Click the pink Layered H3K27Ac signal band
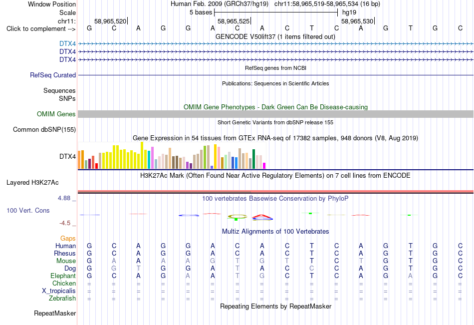The height and width of the screenshot is (325, 474). (x=276, y=191)
